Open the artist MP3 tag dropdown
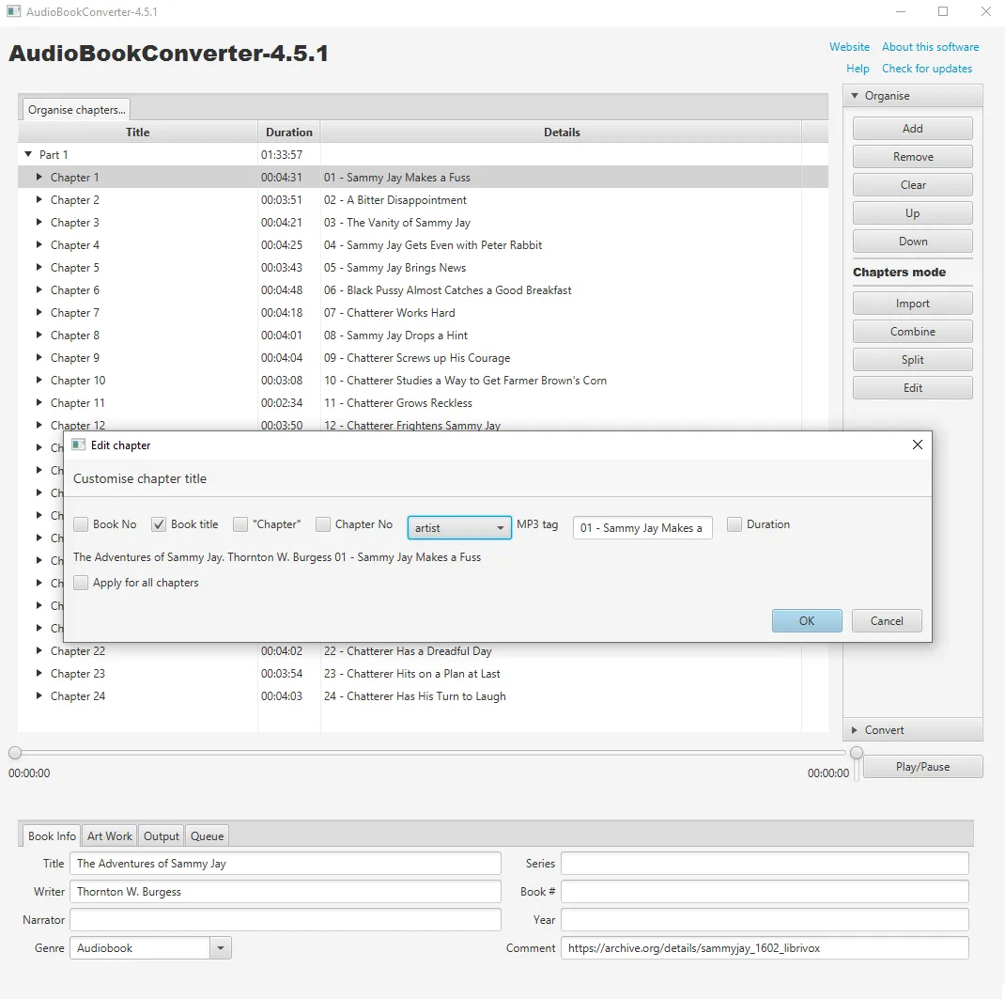This screenshot has height=999, width=1005. [499, 527]
